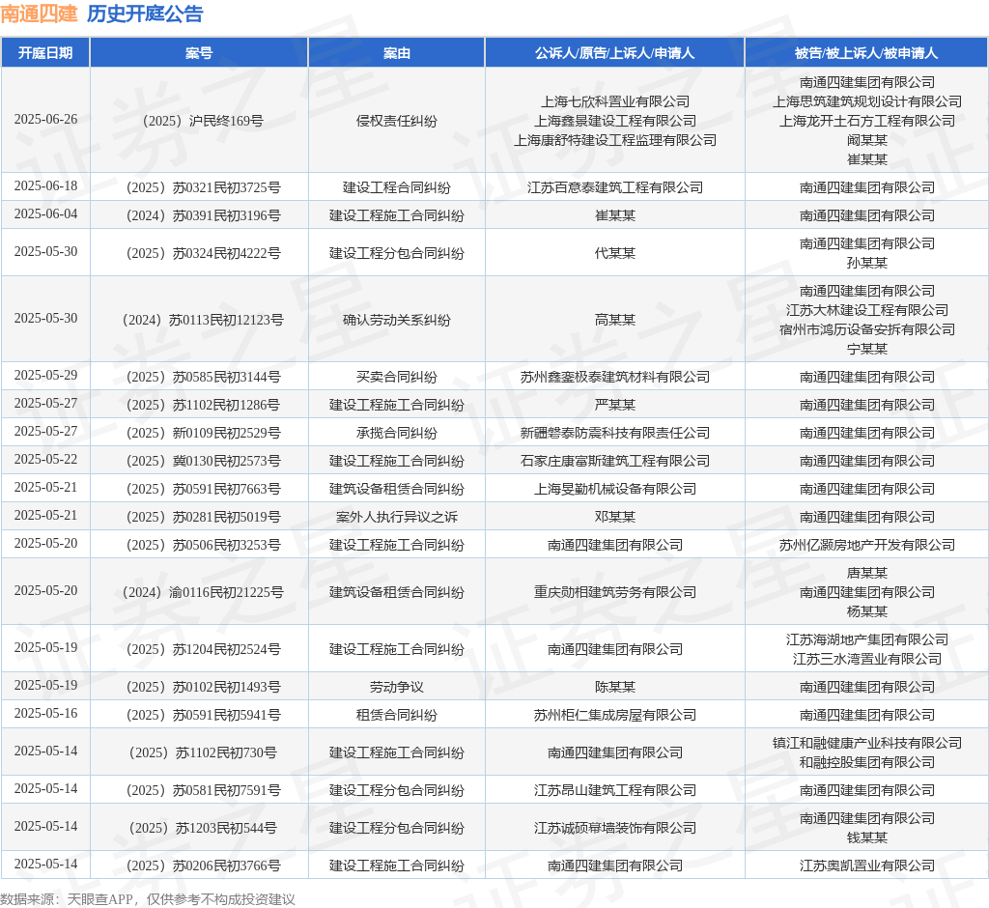
Task: Click plaintiff 代某某
Action: (x=615, y=253)
